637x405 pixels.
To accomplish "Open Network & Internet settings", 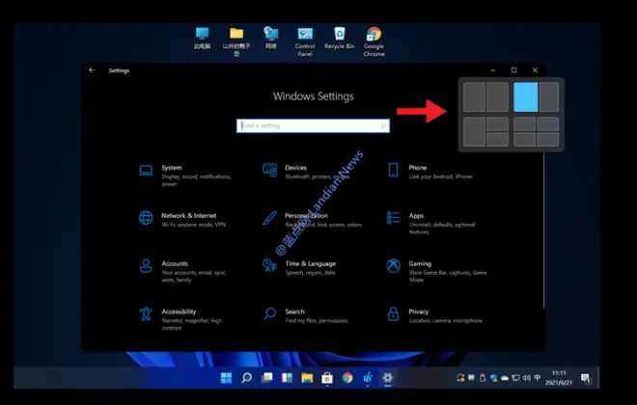I will (182, 220).
